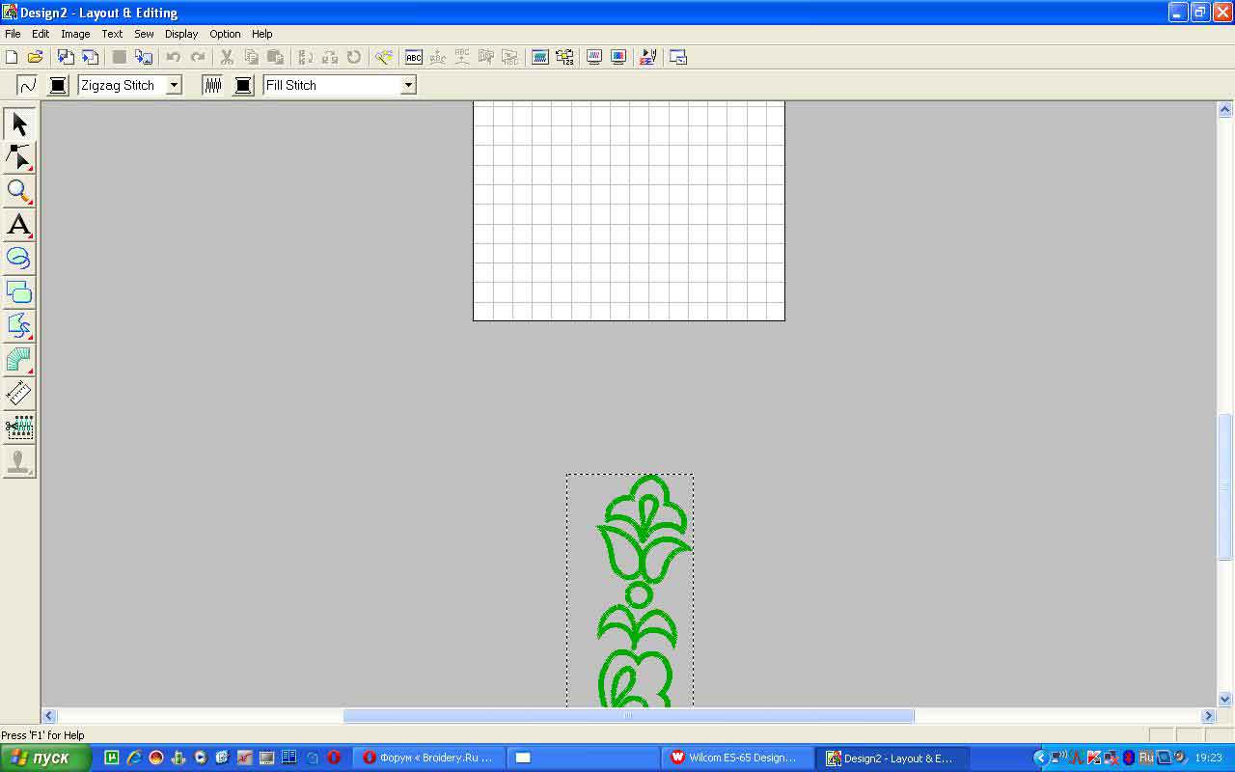Image resolution: width=1235 pixels, height=772 pixels.
Task: Open an existing design file
Action: 35,58
